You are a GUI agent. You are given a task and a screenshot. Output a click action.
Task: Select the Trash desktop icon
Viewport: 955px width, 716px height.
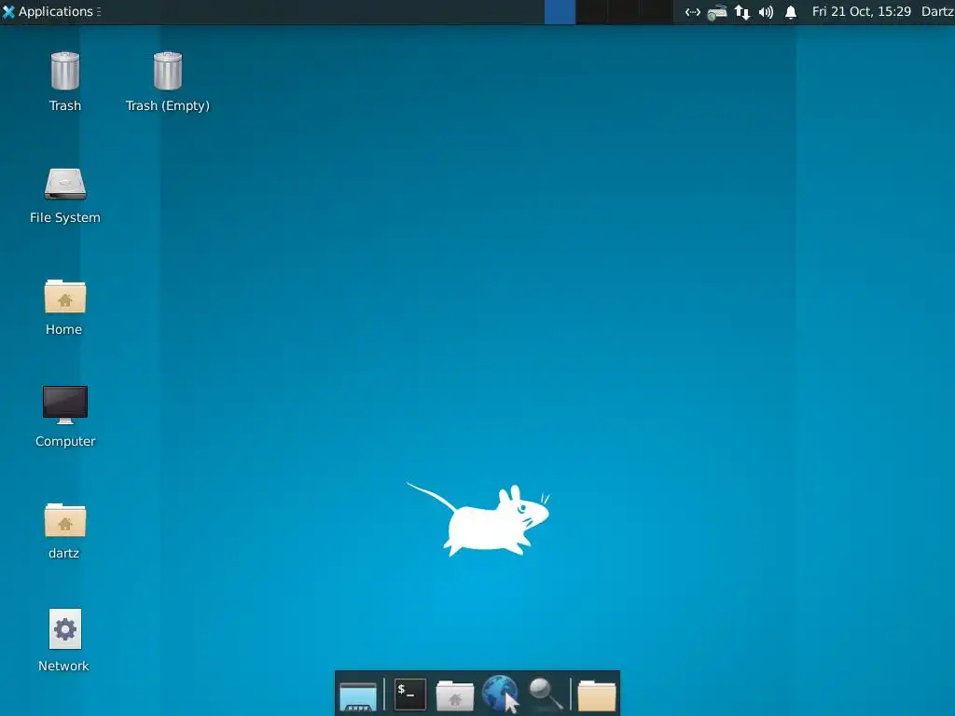[64, 71]
